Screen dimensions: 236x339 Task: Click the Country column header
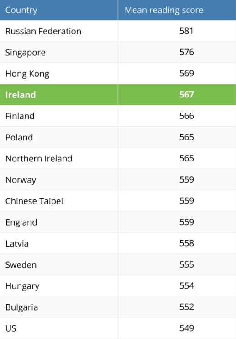pos(59,10)
